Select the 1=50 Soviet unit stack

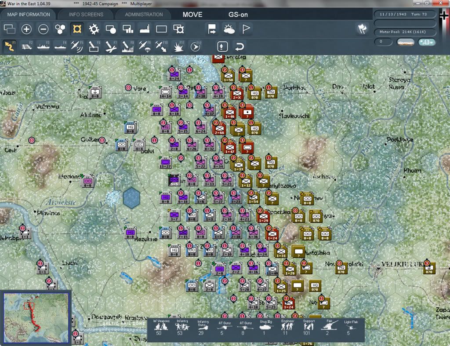228,76
